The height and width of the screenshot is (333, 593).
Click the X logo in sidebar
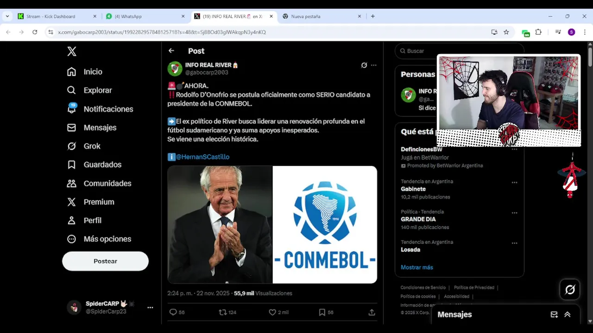pos(72,51)
